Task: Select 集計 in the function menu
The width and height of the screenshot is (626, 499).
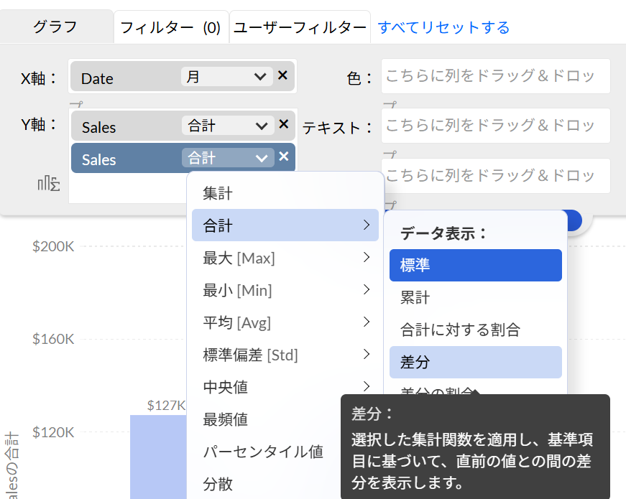Action: [218, 193]
